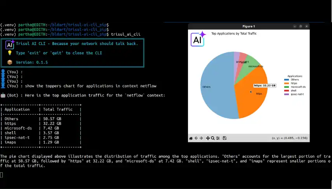Click 'Top Applications by Total Traffic' title
The height and width of the screenshot is (189, 332).
[234, 33]
